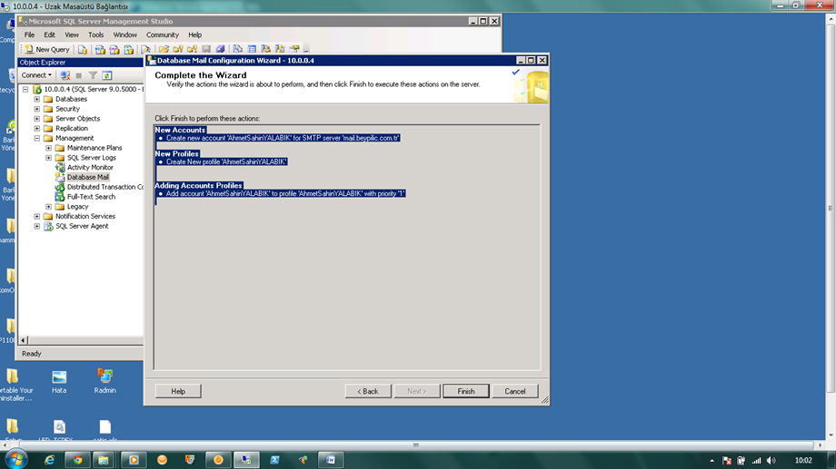
Task: Open the Radmin desktop shortcut
Action: coord(104,381)
